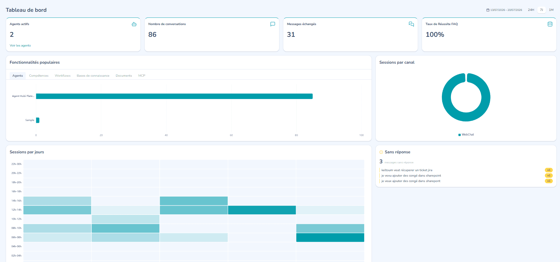Click the x1 badge for keltoum ticket jira message
Viewport: 560px width, 262px height.
[x=549, y=170]
